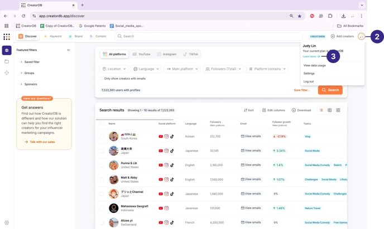The image size is (384, 229).
Task: Open the folder icon in left sidebar
Action: coord(7,62)
